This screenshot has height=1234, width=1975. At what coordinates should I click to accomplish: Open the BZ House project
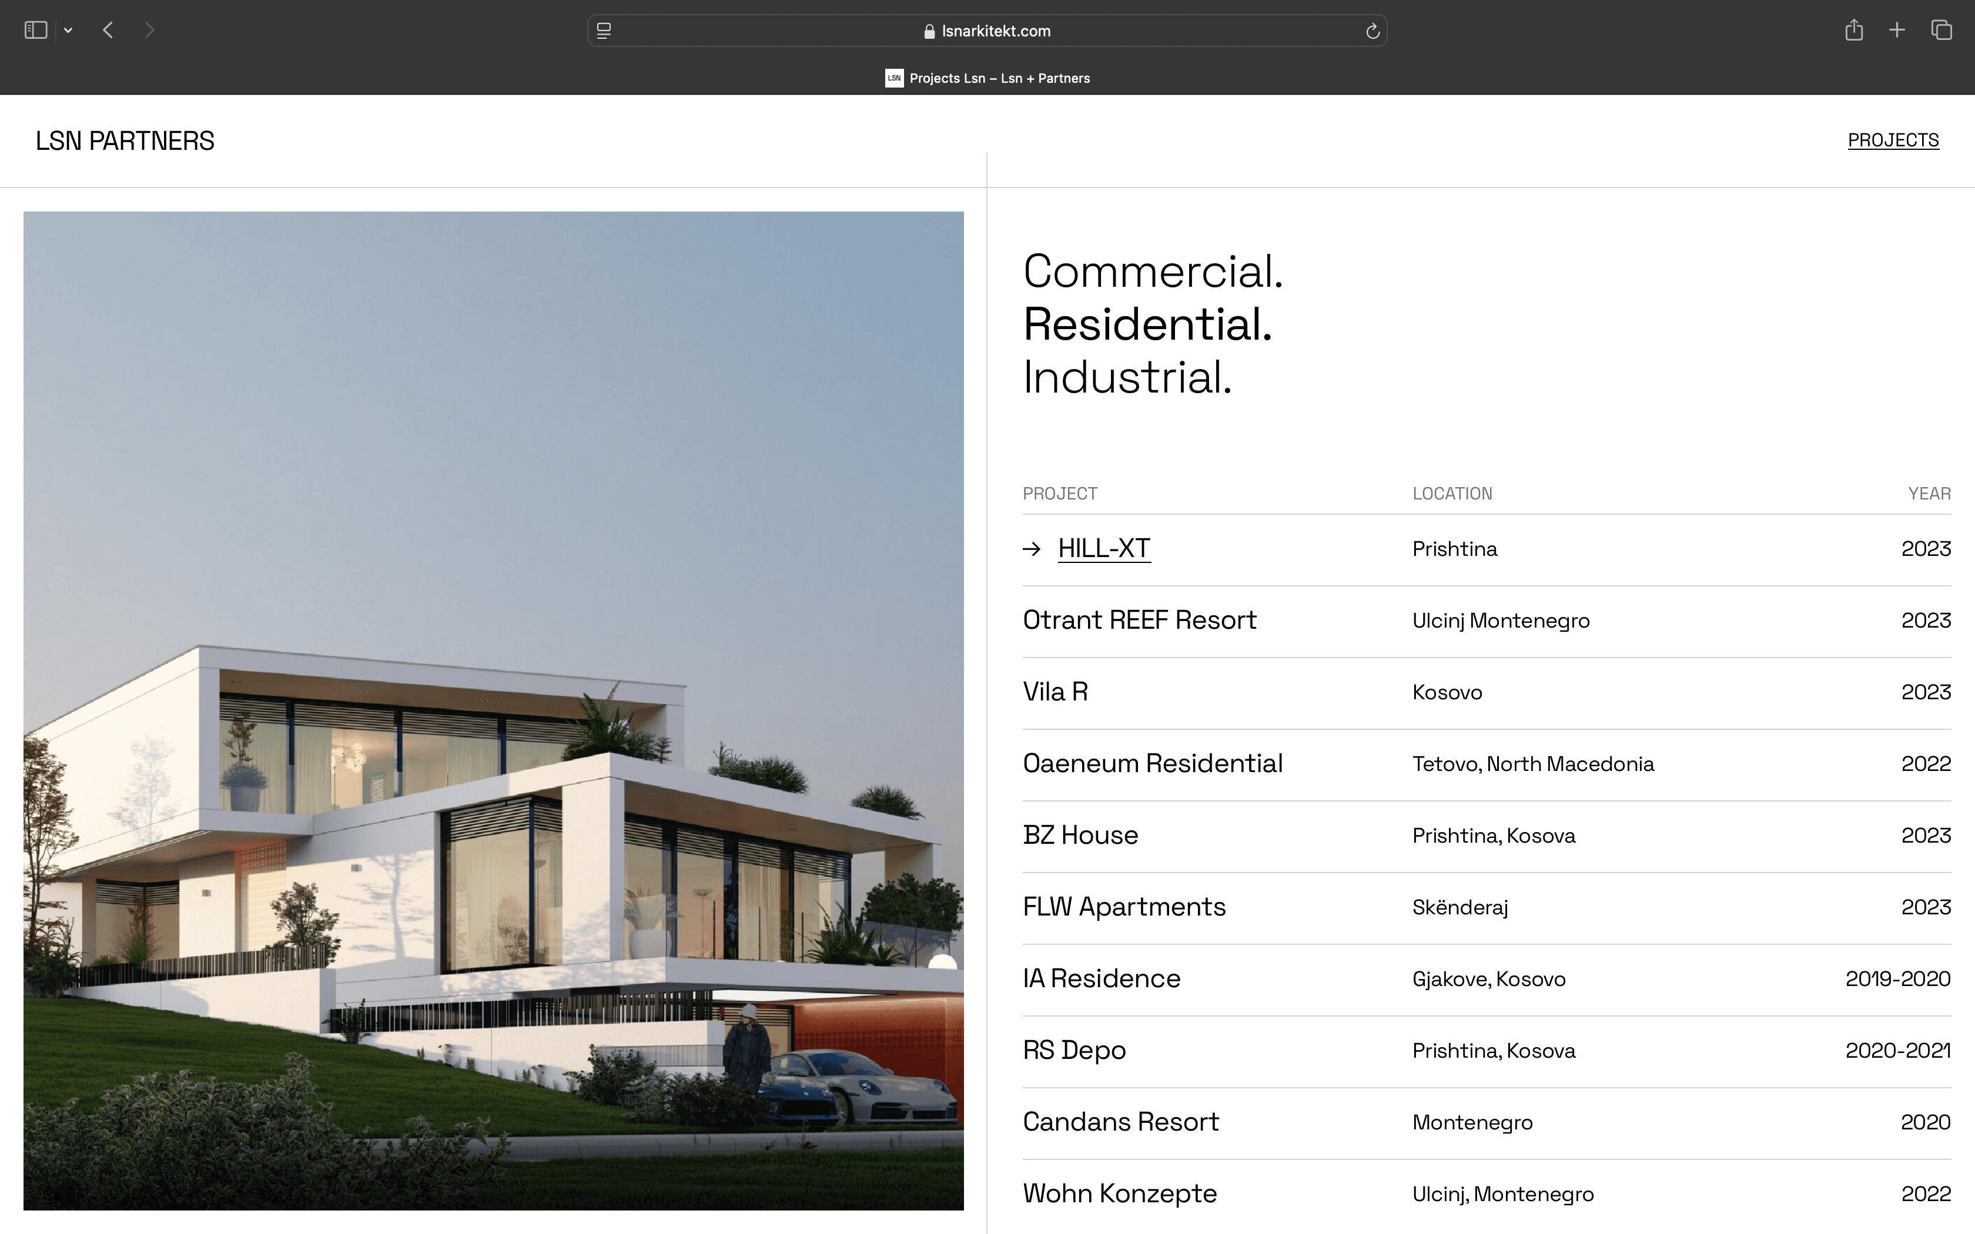[x=1080, y=835]
